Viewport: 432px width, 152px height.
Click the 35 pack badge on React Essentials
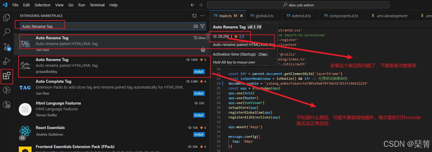point(22,138)
